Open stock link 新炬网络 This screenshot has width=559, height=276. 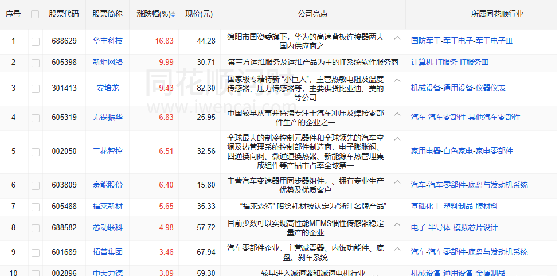(107, 63)
